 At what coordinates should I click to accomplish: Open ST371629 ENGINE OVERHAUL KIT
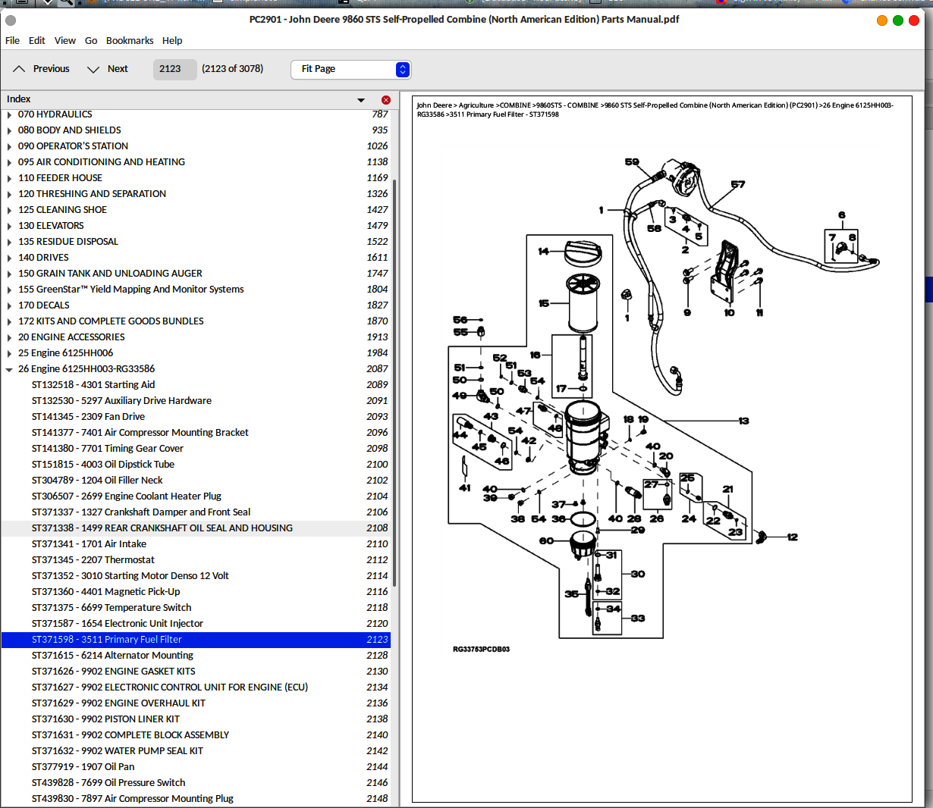click(196, 703)
